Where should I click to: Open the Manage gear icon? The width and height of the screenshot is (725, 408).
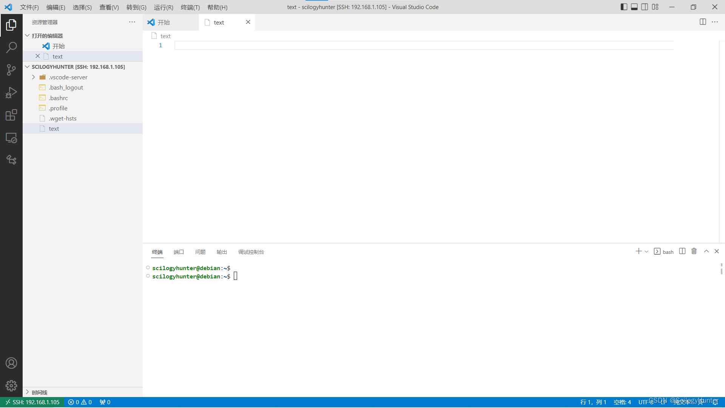[x=11, y=385]
